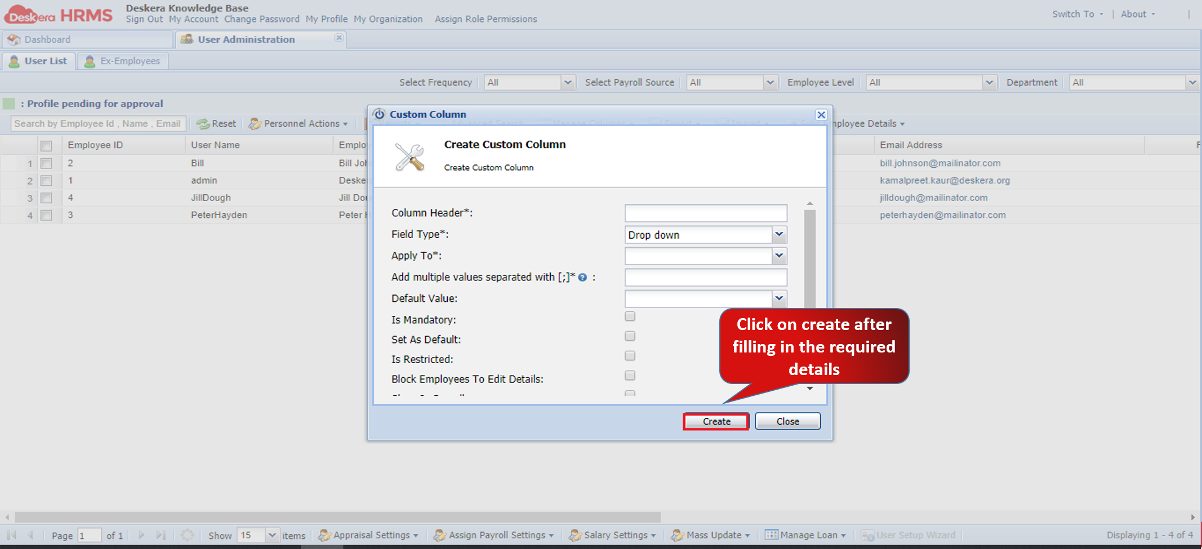Open the Select Payroll Source dropdown
This screenshot has height=549, width=1202.
pyautogui.click(x=771, y=83)
